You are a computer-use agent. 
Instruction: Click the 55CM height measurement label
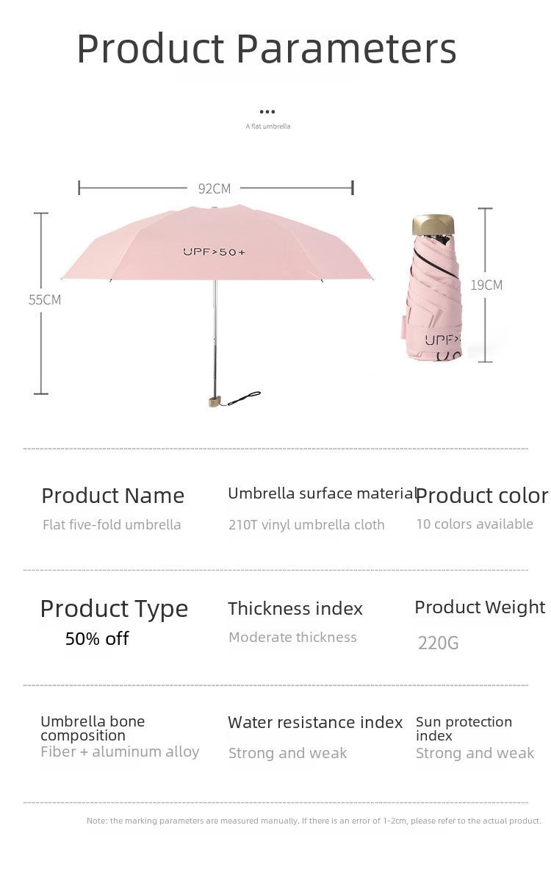pyautogui.click(x=45, y=299)
